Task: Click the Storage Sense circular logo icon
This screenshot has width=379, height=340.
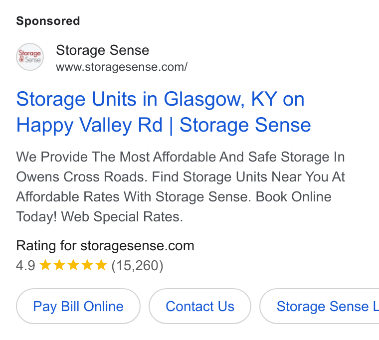Action: tap(30, 57)
